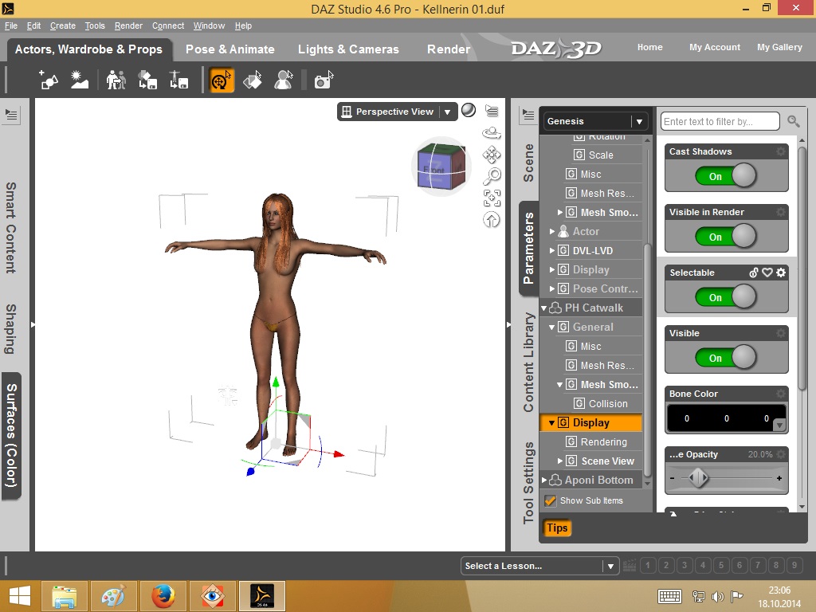Click the Reset view (up arrow) icon
The width and height of the screenshot is (816, 612).
pos(492,220)
